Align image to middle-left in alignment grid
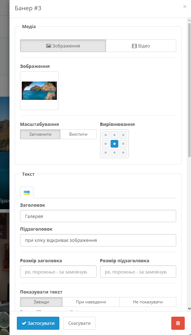The width and height of the screenshot is (191, 335). pyautogui.click(x=106, y=144)
